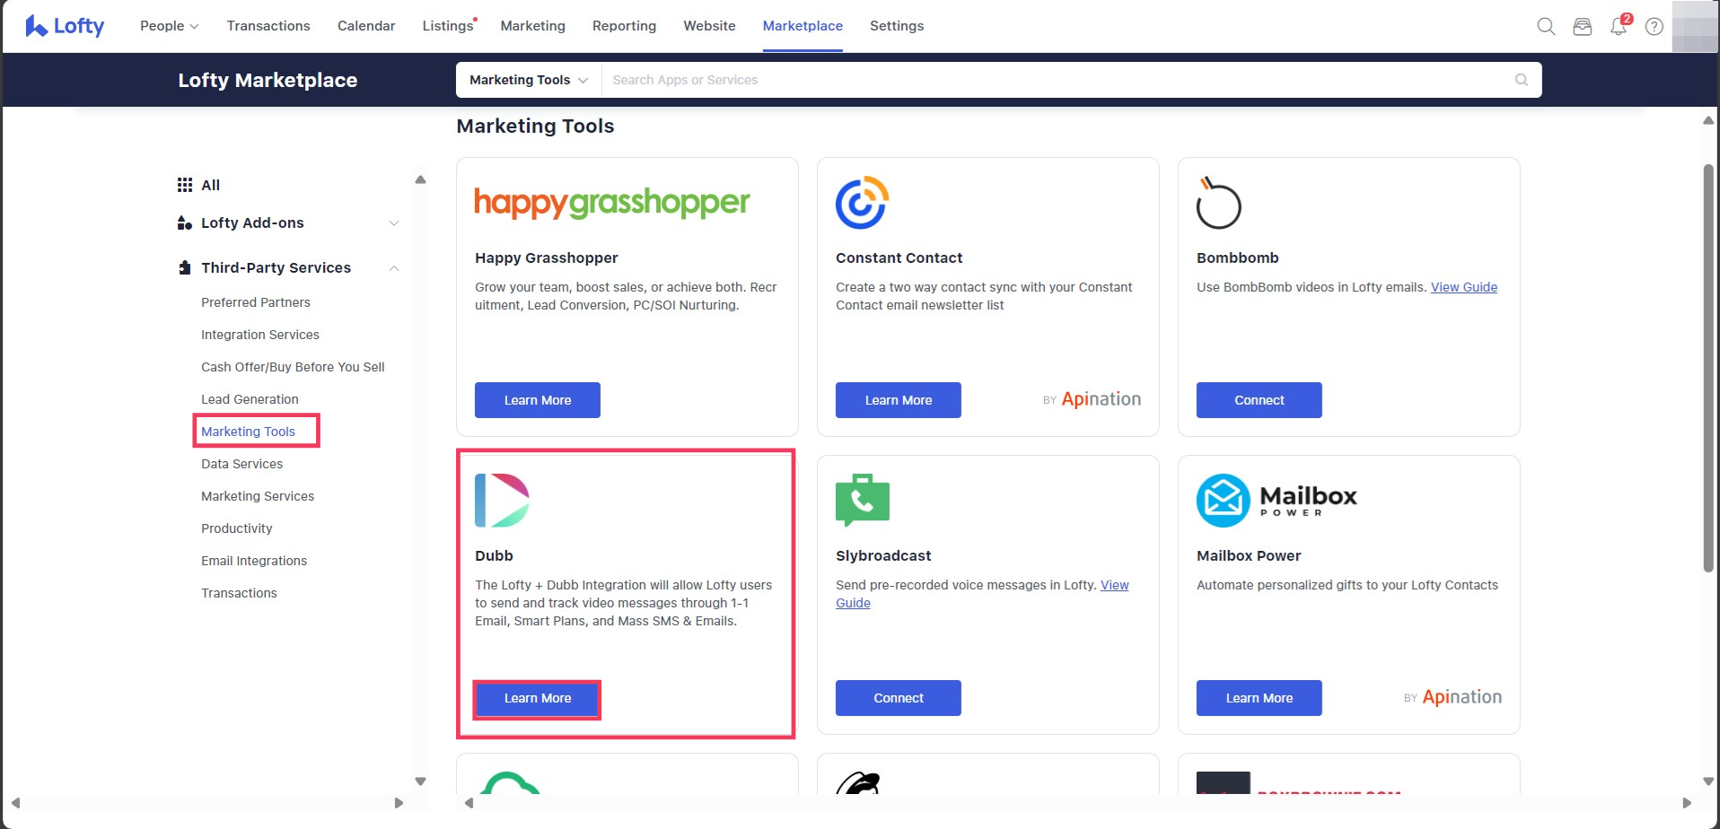The height and width of the screenshot is (829, 1720).
Task: Click Connect on Bombbomb card
Action: [1259, 400]
